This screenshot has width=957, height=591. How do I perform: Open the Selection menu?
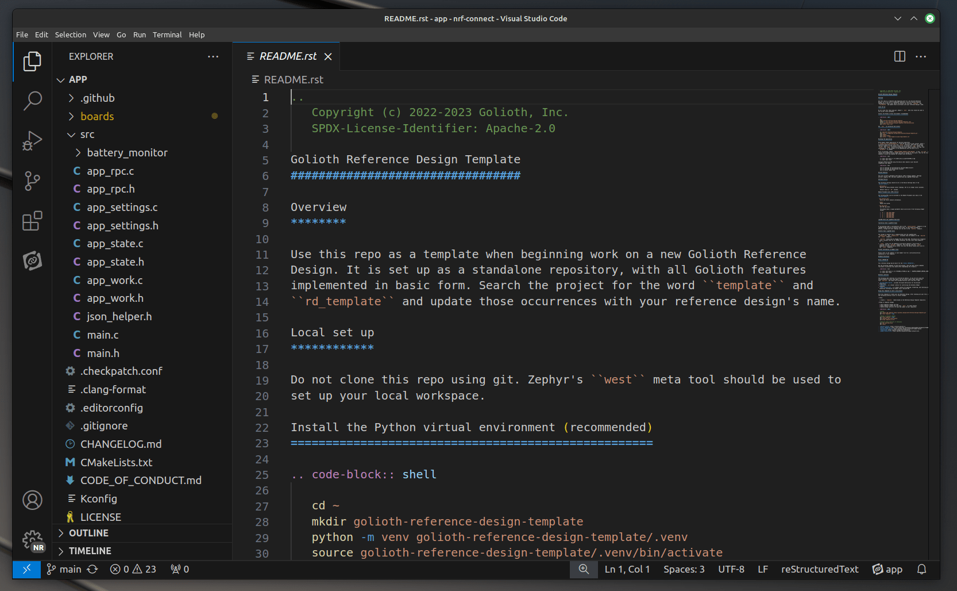point(71,34)
